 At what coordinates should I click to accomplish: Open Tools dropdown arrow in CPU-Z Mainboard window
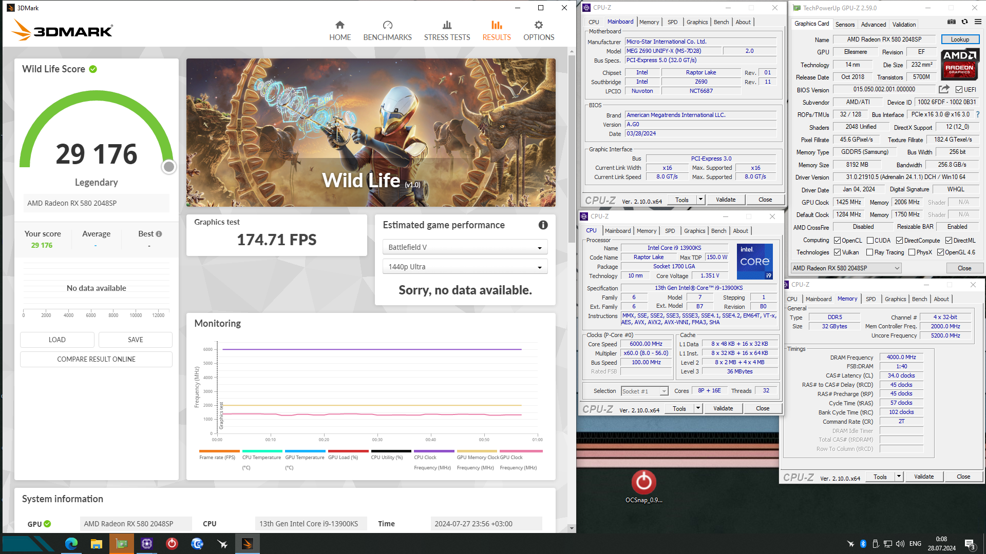(700, 200)
